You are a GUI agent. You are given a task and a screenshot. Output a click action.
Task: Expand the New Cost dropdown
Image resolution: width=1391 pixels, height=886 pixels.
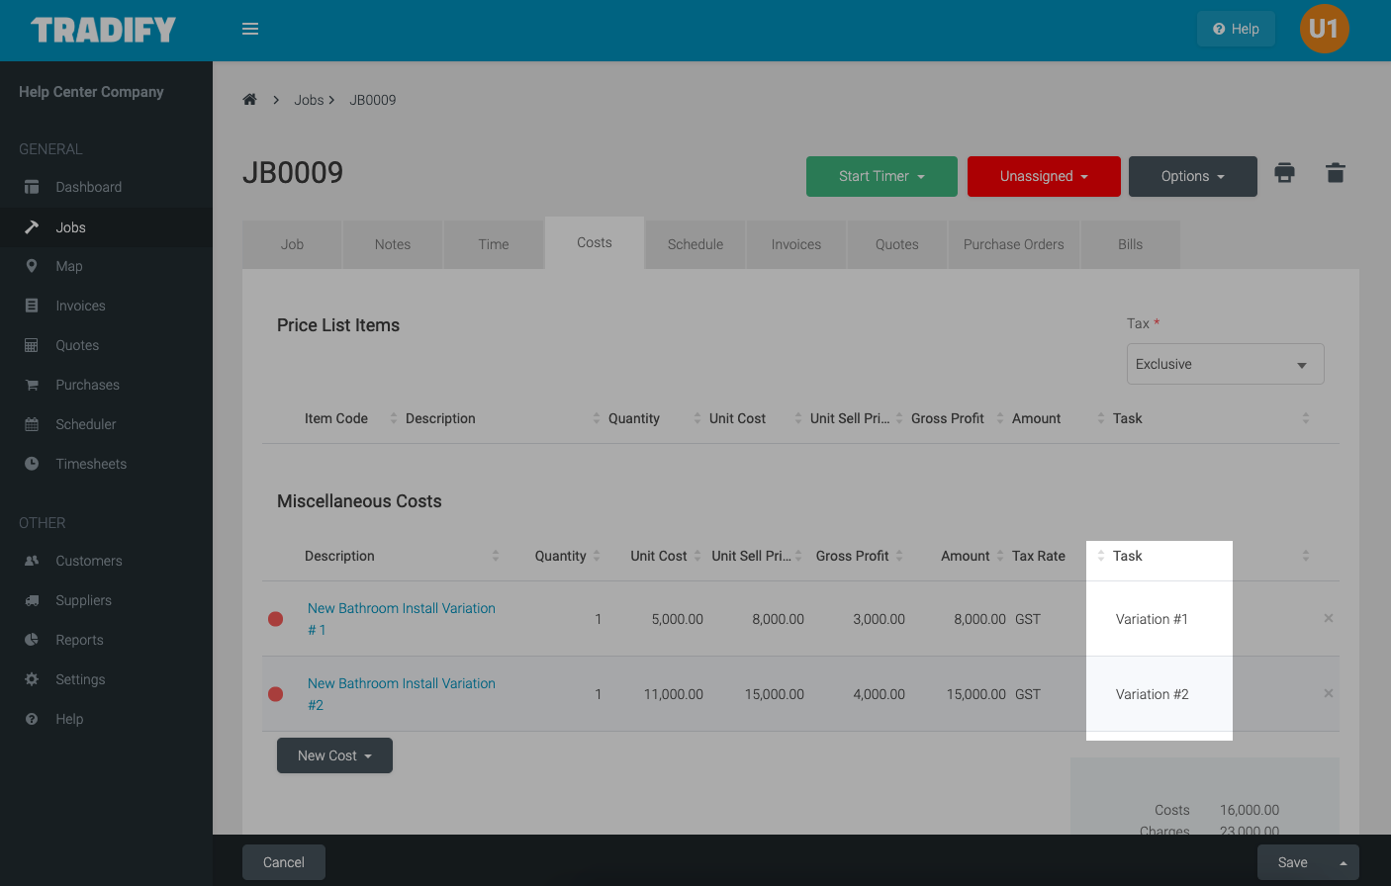pyautogui.click(x=334, y=755)
